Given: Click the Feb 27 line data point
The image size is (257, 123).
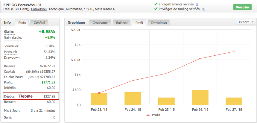Looking at the screenshot, I should coord(234,51).
